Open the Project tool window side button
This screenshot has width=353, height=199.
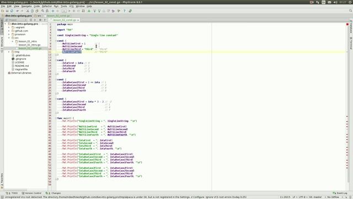[2, 27]
